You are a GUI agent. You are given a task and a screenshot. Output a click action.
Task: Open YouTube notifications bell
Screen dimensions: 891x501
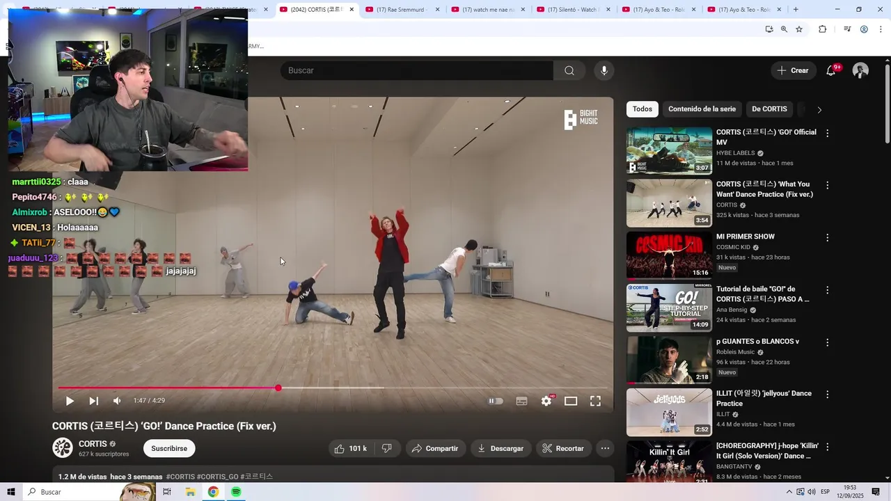[x=830, y=70]
